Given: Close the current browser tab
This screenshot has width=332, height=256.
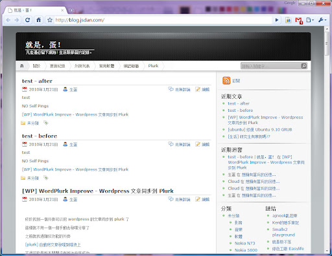Looking at the screenshot, I should [x=62, y=10].
